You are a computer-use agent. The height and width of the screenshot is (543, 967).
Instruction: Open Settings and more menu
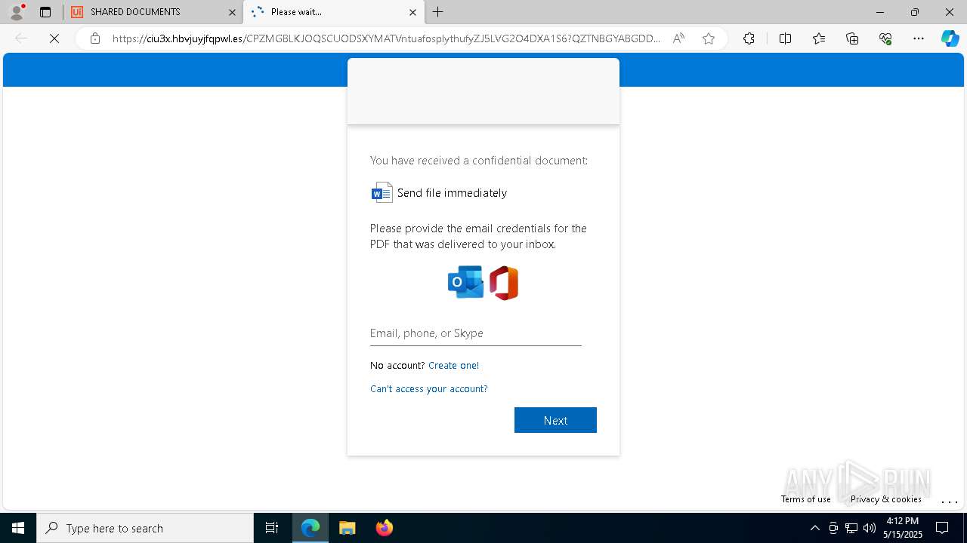[x=919, y=38]
